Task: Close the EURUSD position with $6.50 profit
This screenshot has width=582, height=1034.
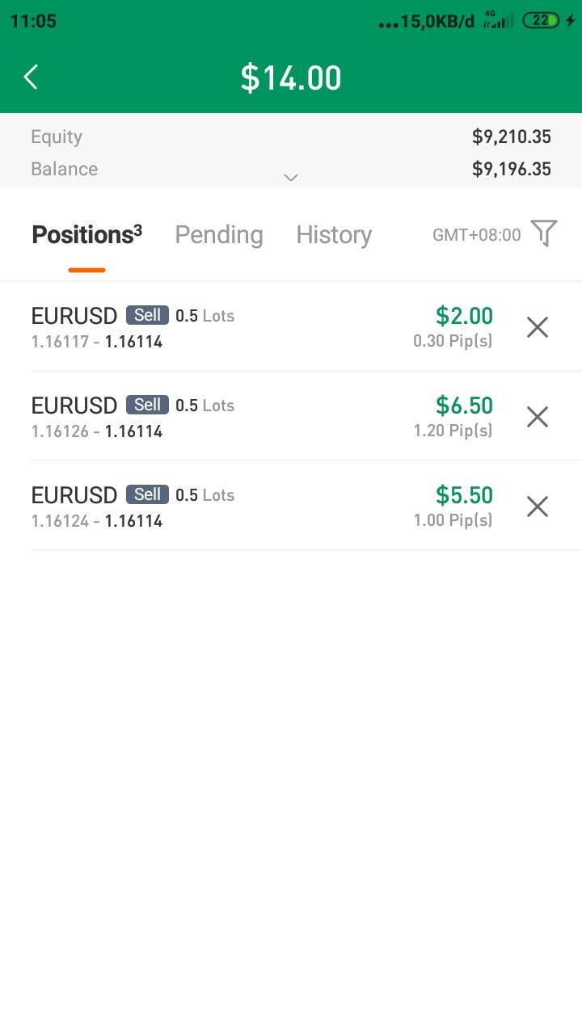Action: pyautogui.click(x=538, y=417)
